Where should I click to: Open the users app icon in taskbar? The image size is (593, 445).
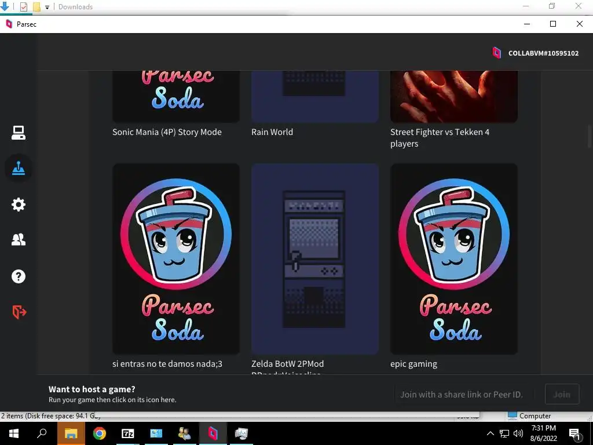click(x=185, y=433)
